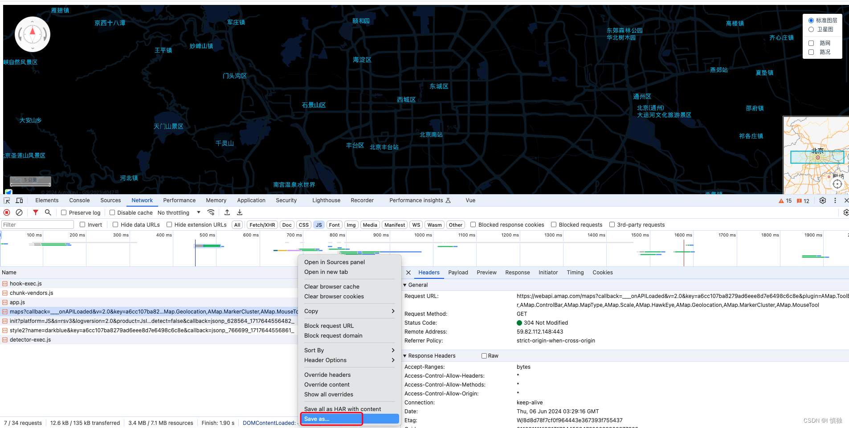Open the No throttling dropdown
Screen dimensions: 849x428
coord(179,213)
